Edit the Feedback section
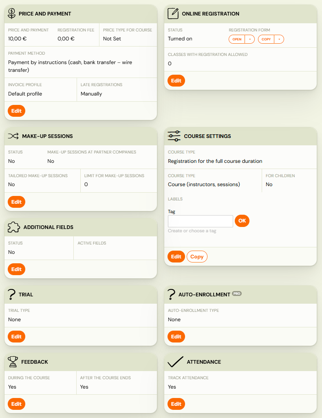The image size is (322, 418). [16, 404]
